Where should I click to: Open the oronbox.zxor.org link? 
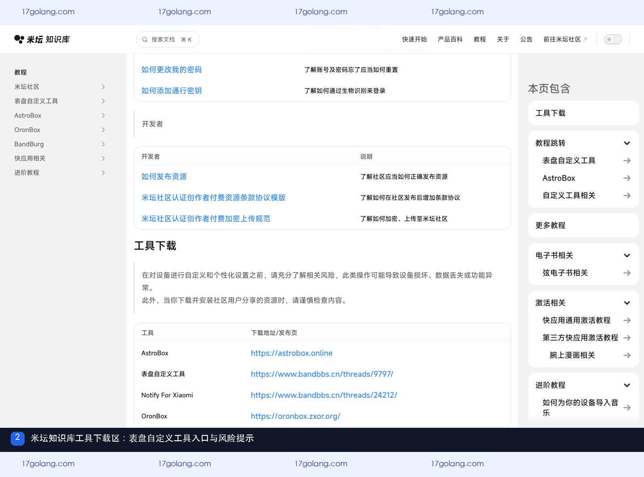pyautogui.click(x=296, y=416)
